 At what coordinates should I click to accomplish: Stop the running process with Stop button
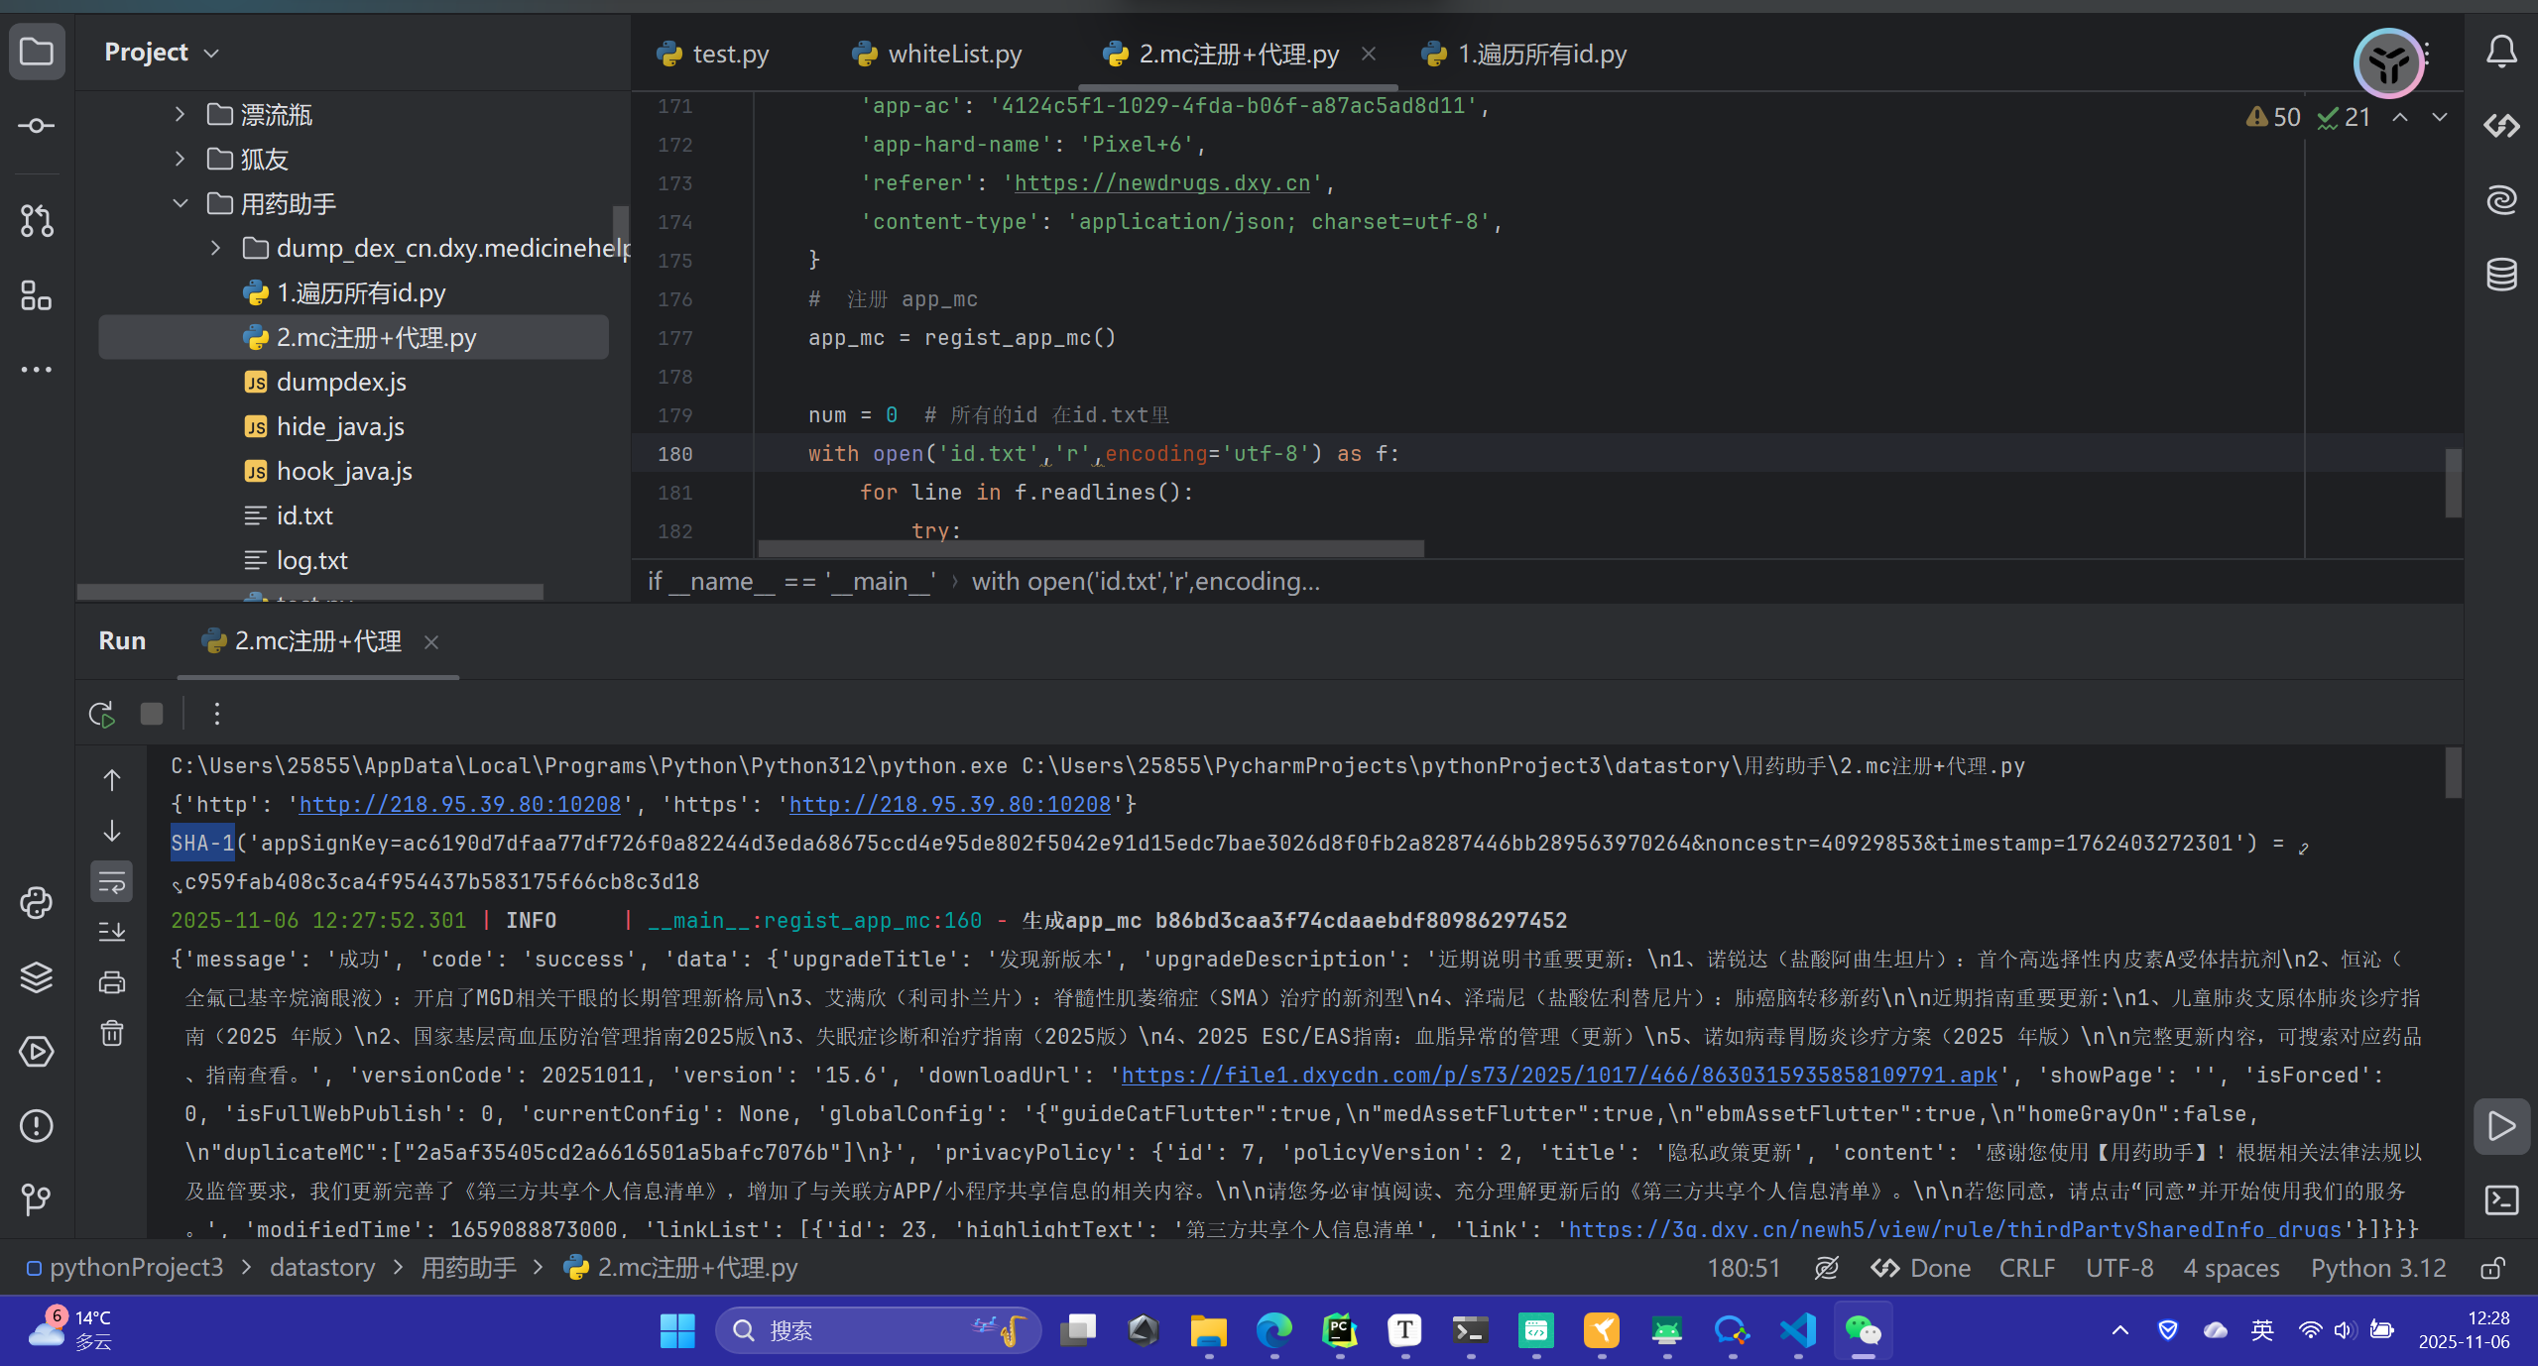coord(152,714)
